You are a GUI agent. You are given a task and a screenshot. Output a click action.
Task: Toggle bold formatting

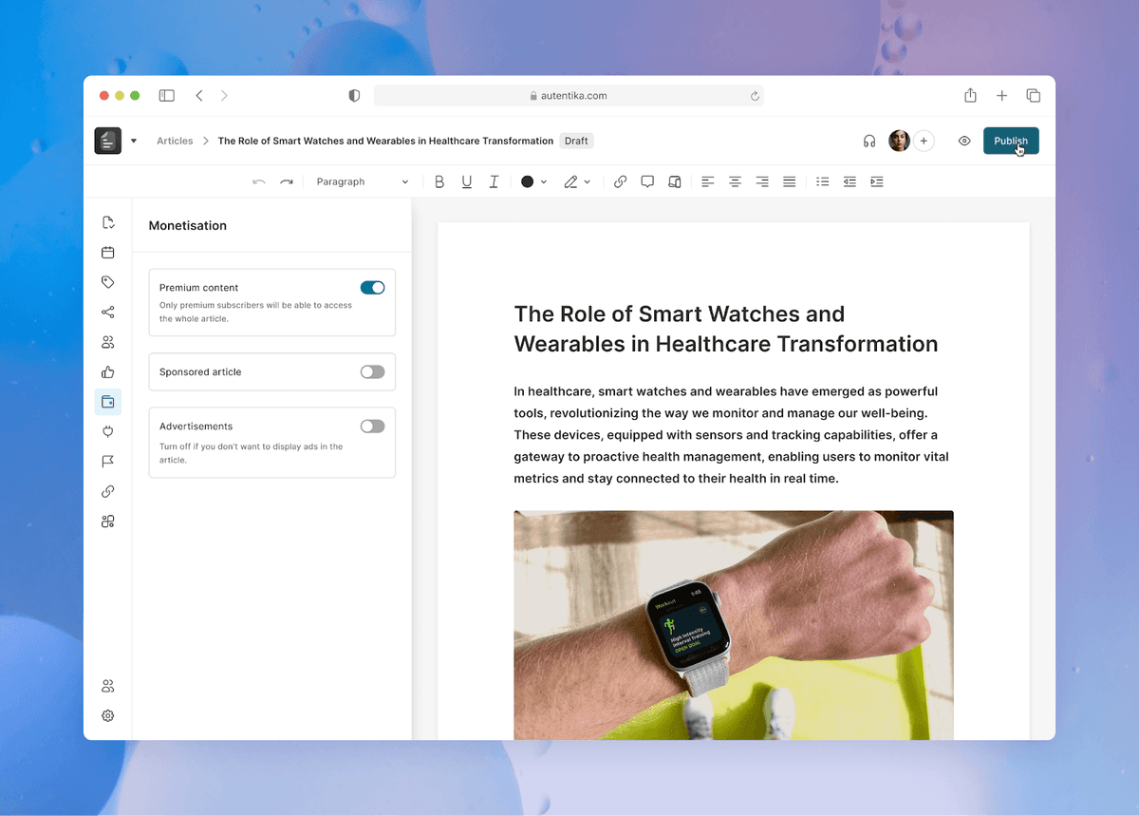coord(439,181)
